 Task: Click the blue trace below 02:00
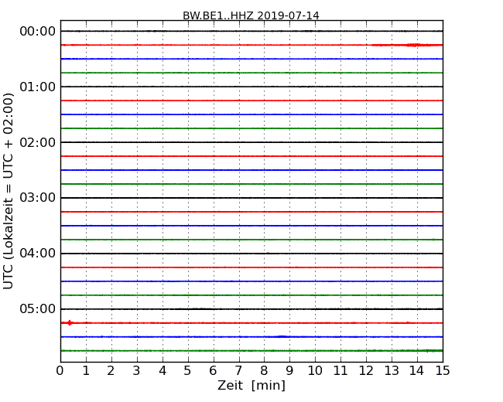click(x=251, y=170)
